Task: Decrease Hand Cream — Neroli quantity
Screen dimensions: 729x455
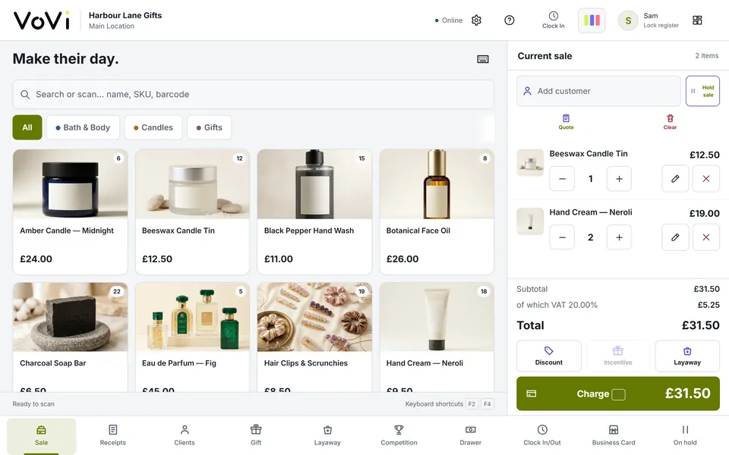Action: click(562, 237)
